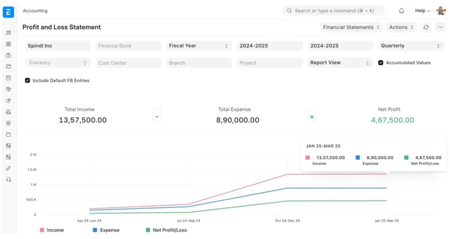Open the notifications bell

point(401,11)
